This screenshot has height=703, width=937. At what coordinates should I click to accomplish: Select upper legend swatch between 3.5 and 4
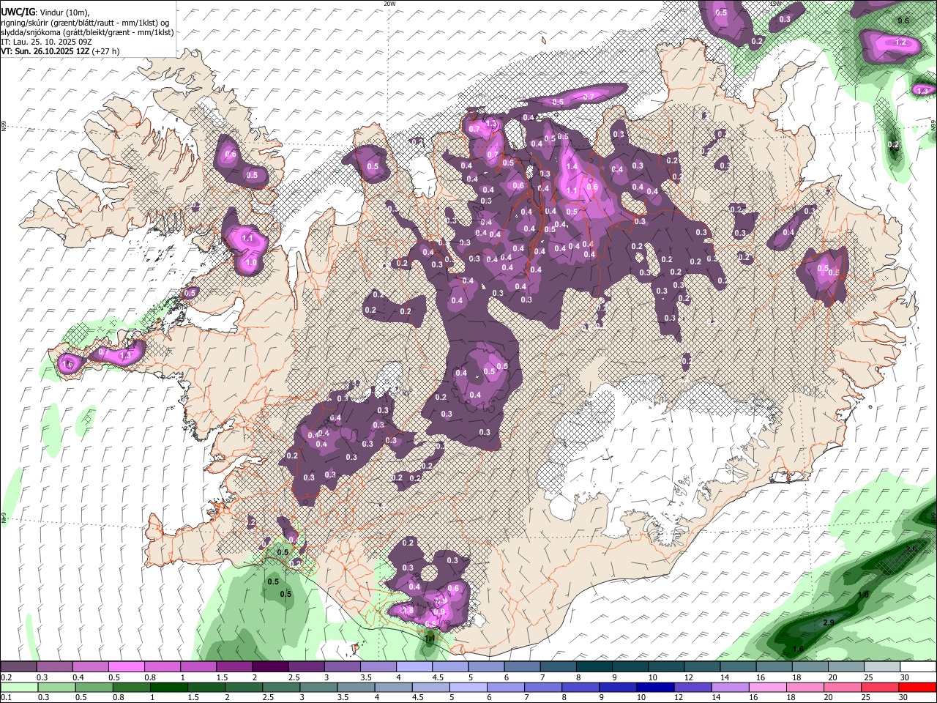click(x=378, y=667)
